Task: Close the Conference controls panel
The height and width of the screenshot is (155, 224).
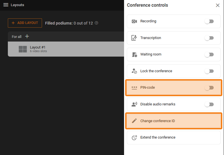Action: coord(218,5)
